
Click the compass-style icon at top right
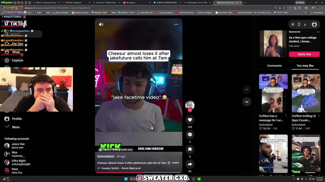(293, 25)
